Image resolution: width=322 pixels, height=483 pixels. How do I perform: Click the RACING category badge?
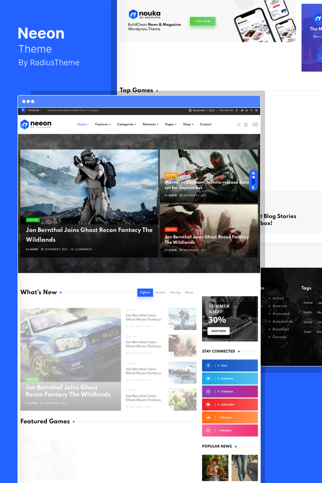(x=171, y=230)
